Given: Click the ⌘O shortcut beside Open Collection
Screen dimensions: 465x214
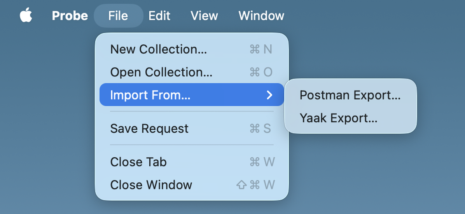Looking at the screenshot, I should 261,72.
